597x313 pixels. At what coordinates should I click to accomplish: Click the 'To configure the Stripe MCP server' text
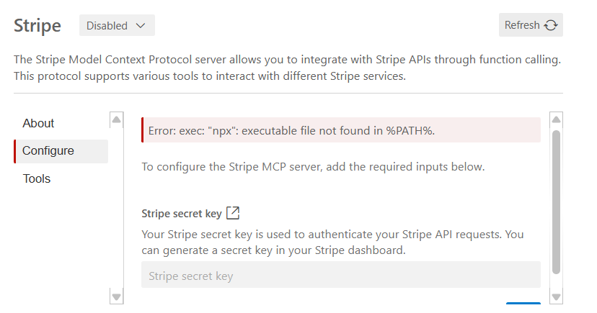(x=313, y=167)
